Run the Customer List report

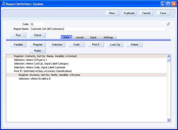19,35
